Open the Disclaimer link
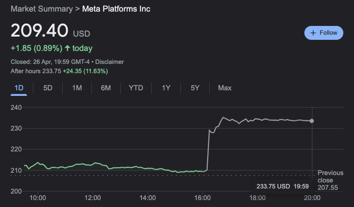 (x=109, y=62)
